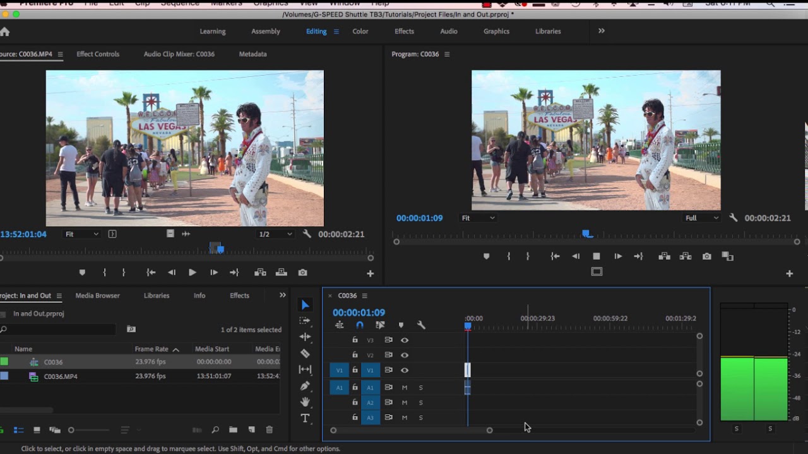This screenshot has height=454, width=808.
Task: Select the Hand tool
Action: click(x=305, y=402)
